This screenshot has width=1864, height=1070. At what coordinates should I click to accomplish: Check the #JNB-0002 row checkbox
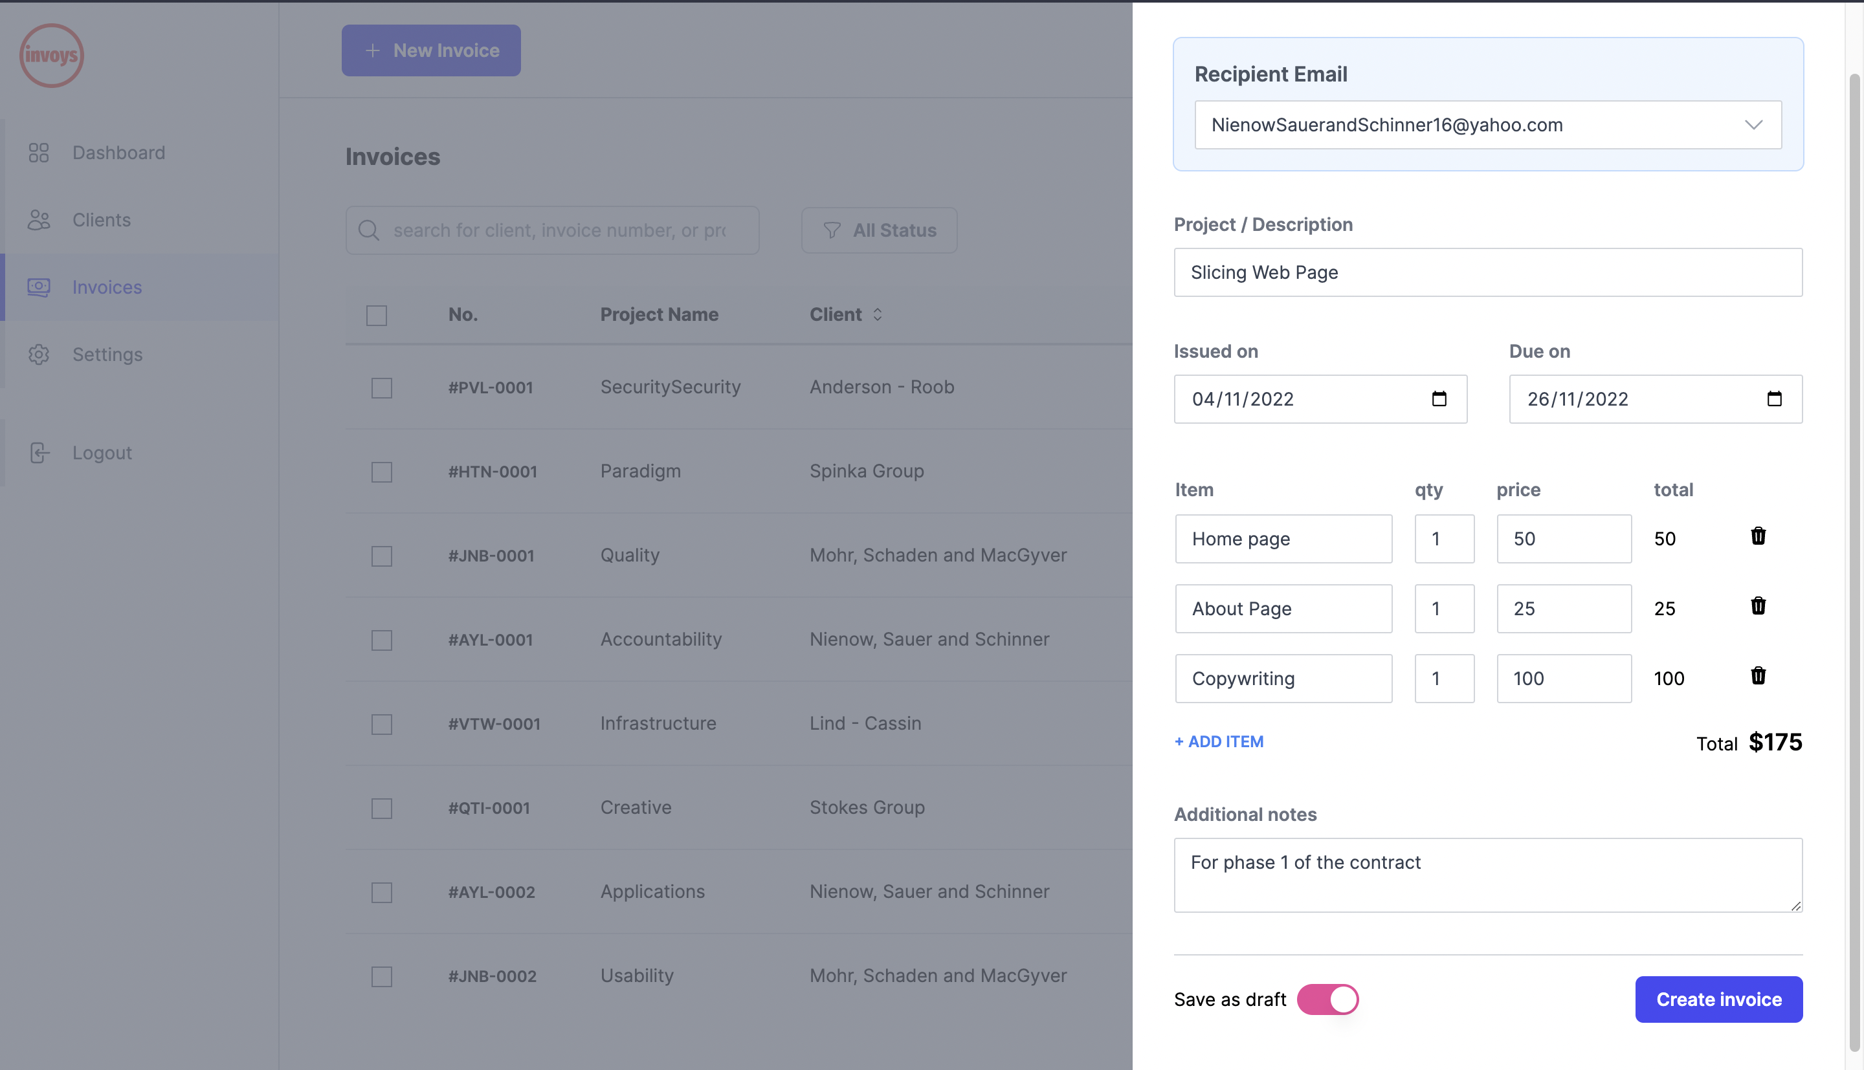tap(381, 977)
